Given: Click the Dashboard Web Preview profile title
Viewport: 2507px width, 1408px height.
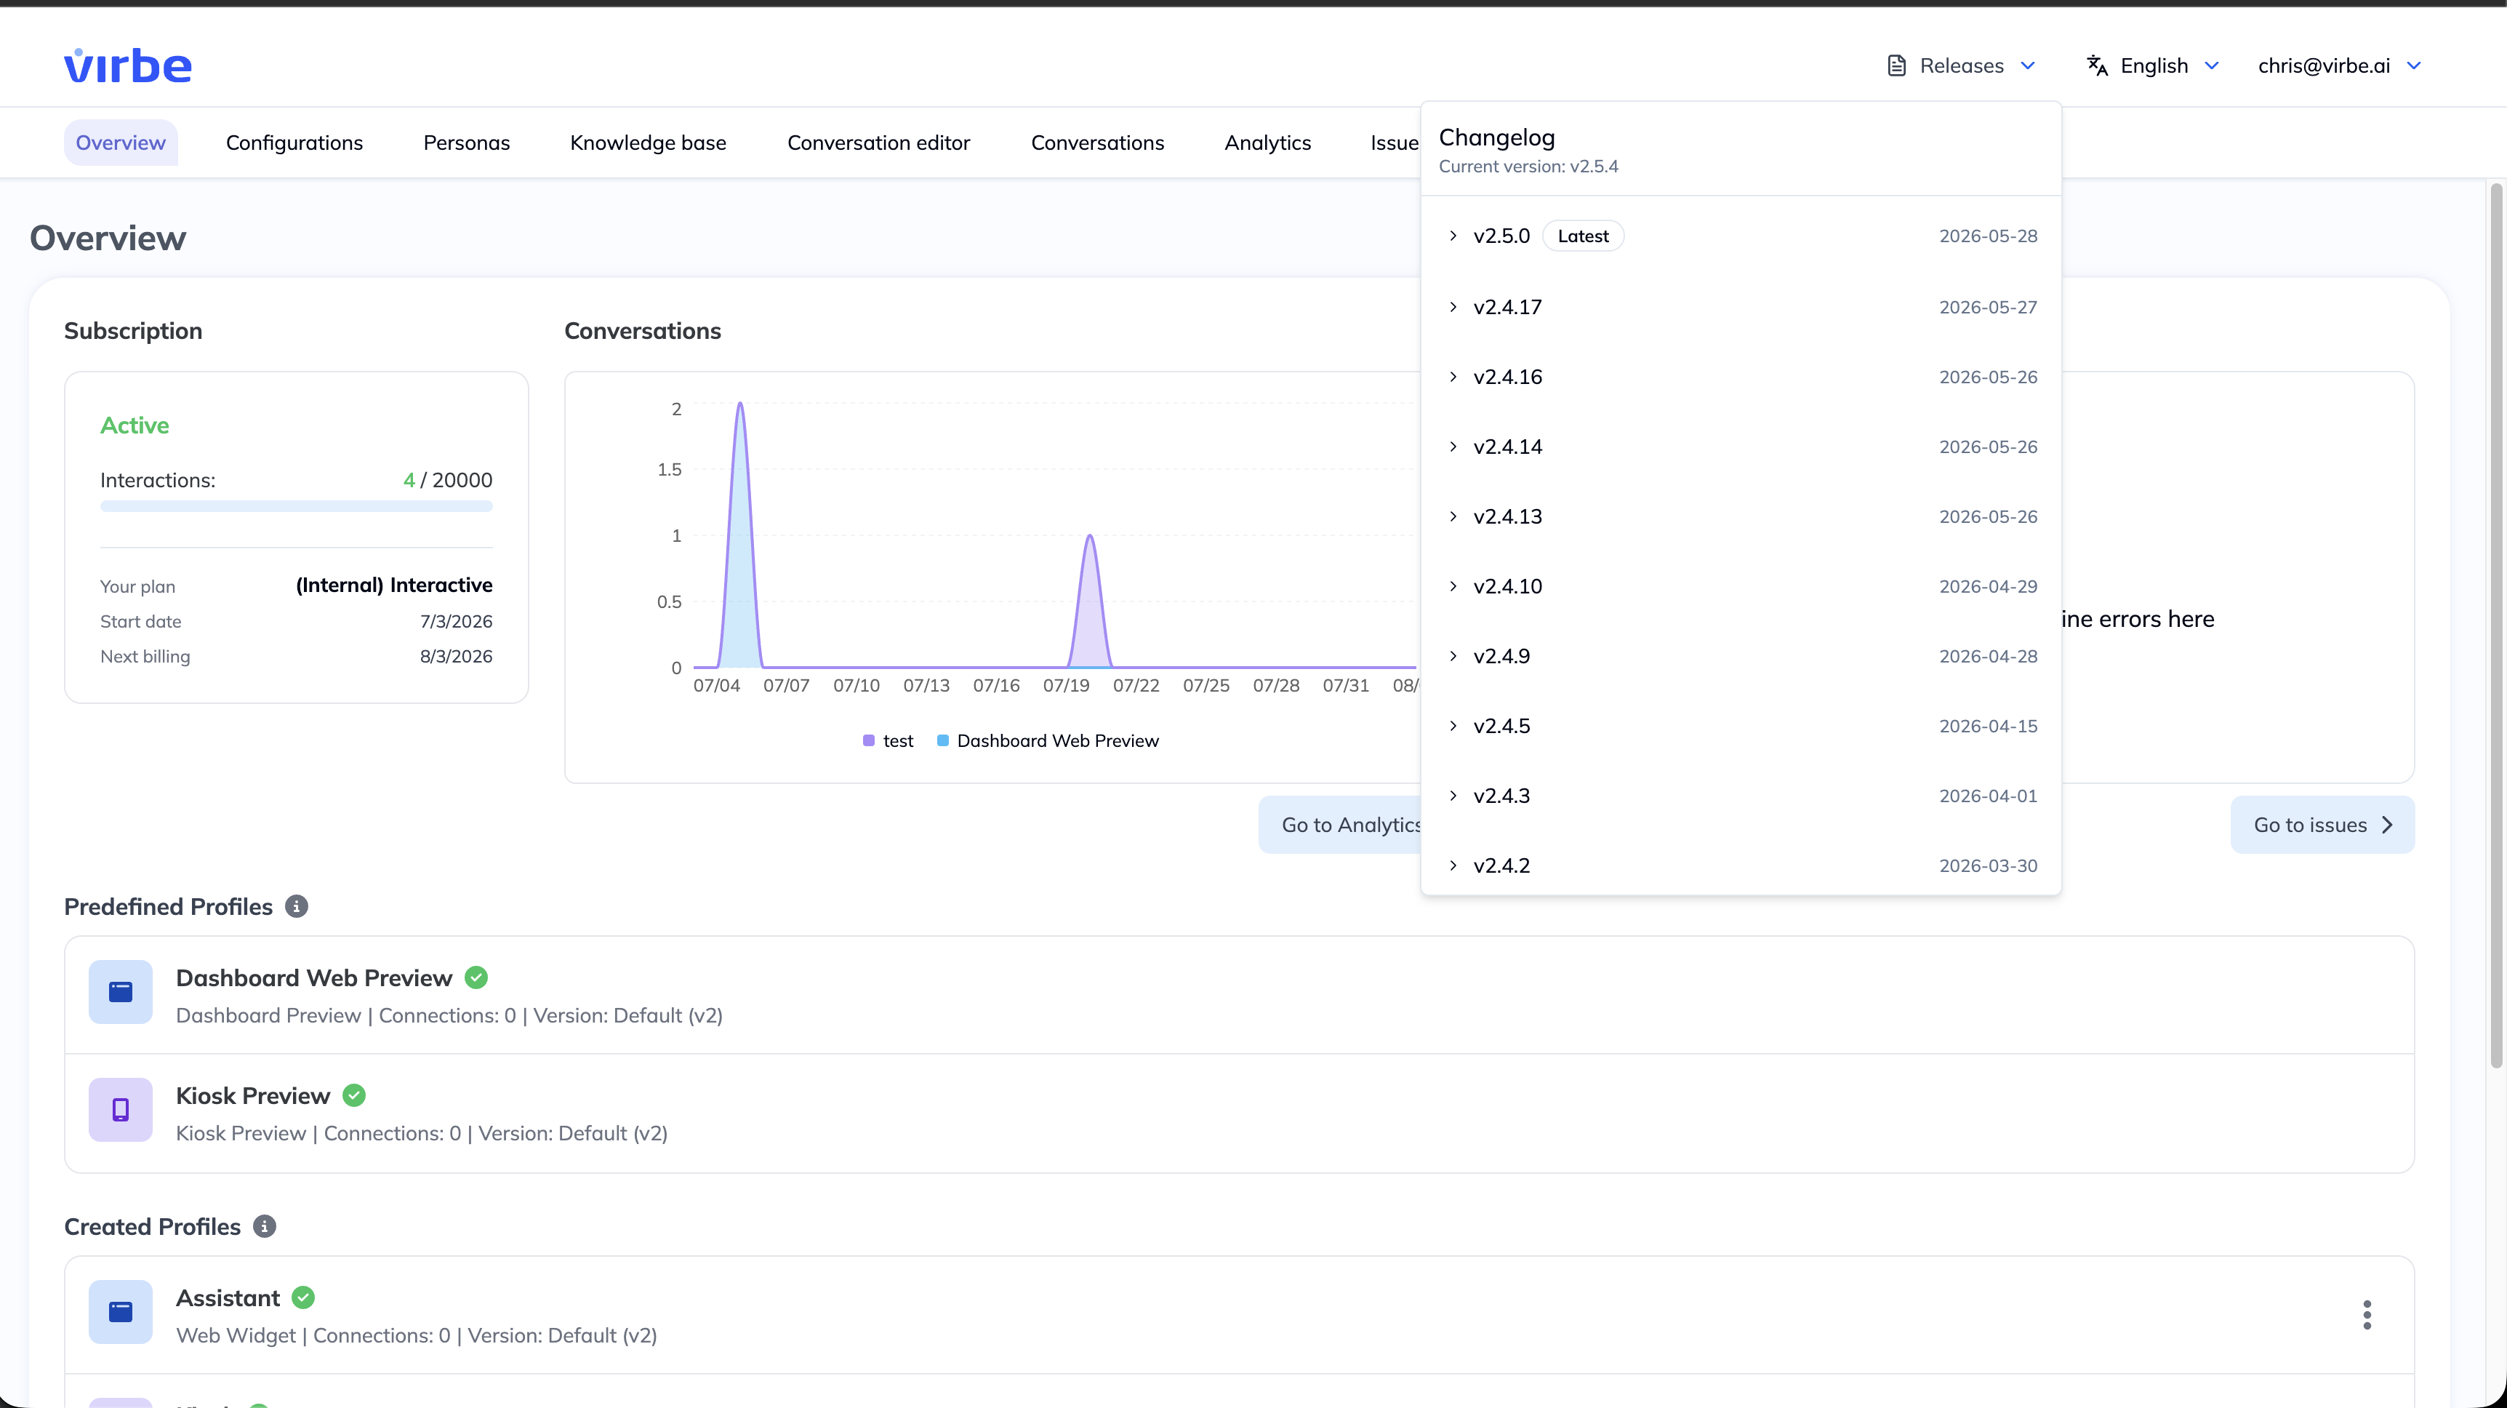Looking at the screenshot, I should pos(313,977).
